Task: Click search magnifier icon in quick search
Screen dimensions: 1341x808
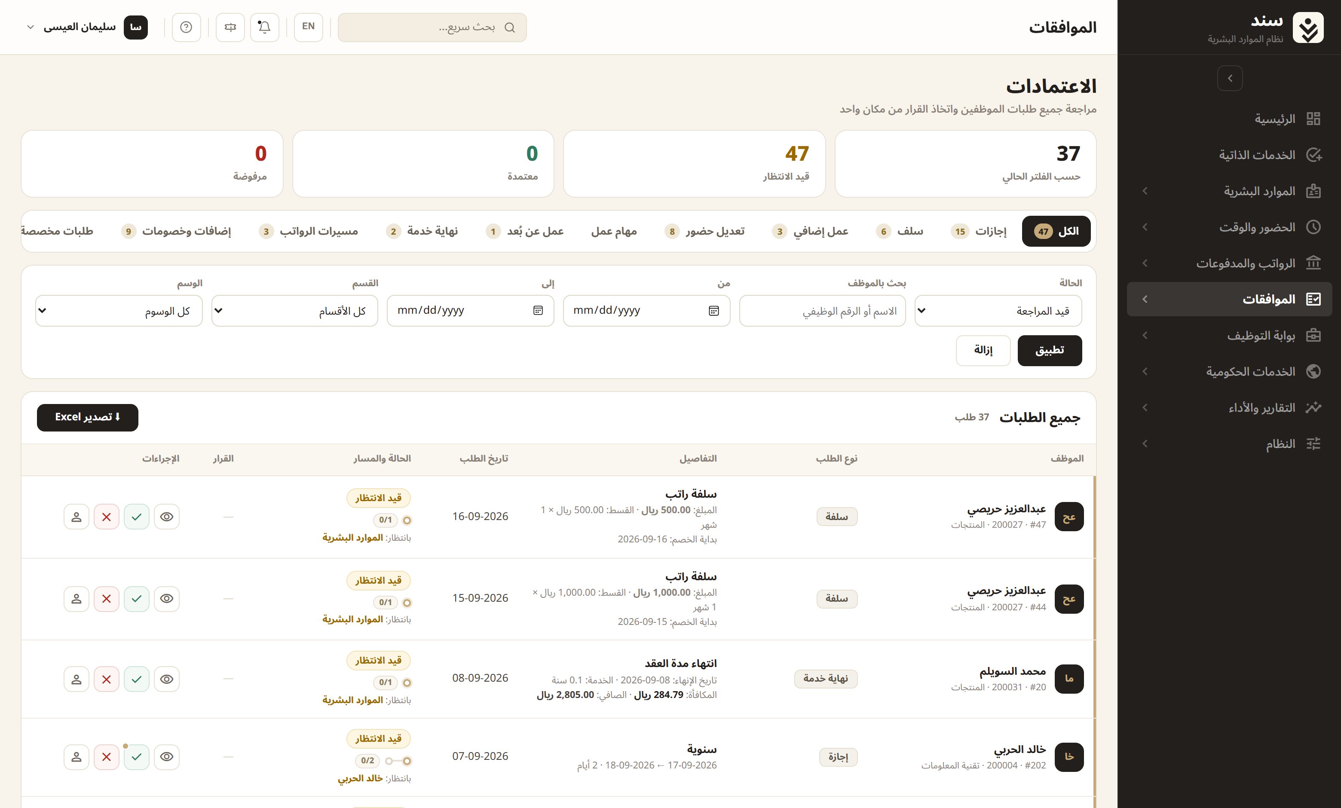Action: [509, 27]
